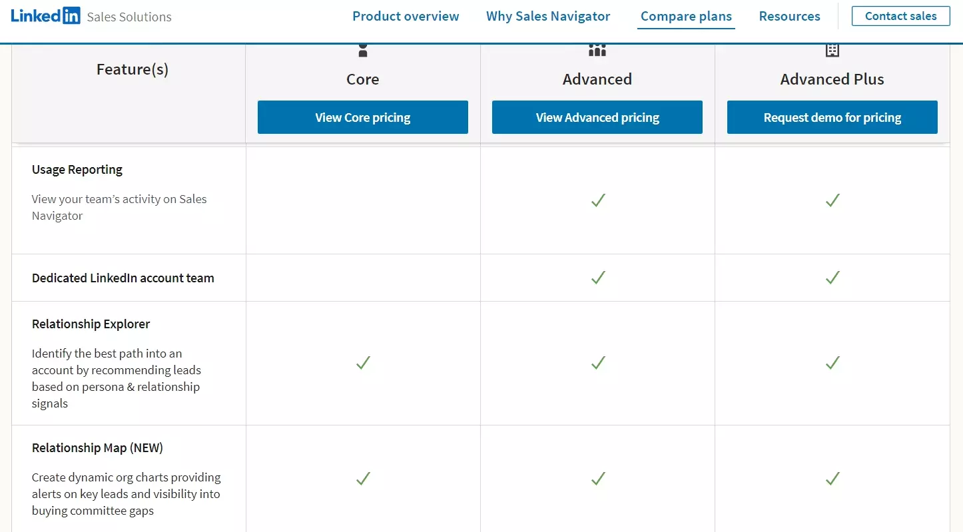Select the multi-person icon above Advanced
The width and height of the screenshot is (963, 532).
pyautogui.click(x=597, y=49)
